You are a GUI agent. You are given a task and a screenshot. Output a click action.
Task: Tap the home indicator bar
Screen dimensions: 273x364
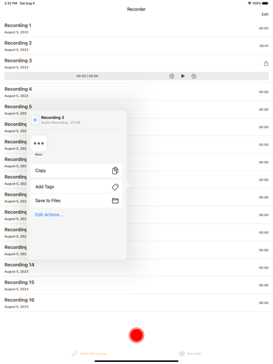pyautogui.click(x=136, y=361)
